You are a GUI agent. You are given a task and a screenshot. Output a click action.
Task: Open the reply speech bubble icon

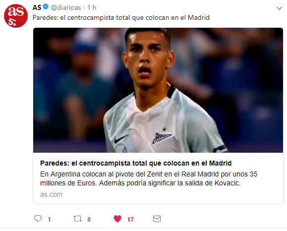[38, 219]
